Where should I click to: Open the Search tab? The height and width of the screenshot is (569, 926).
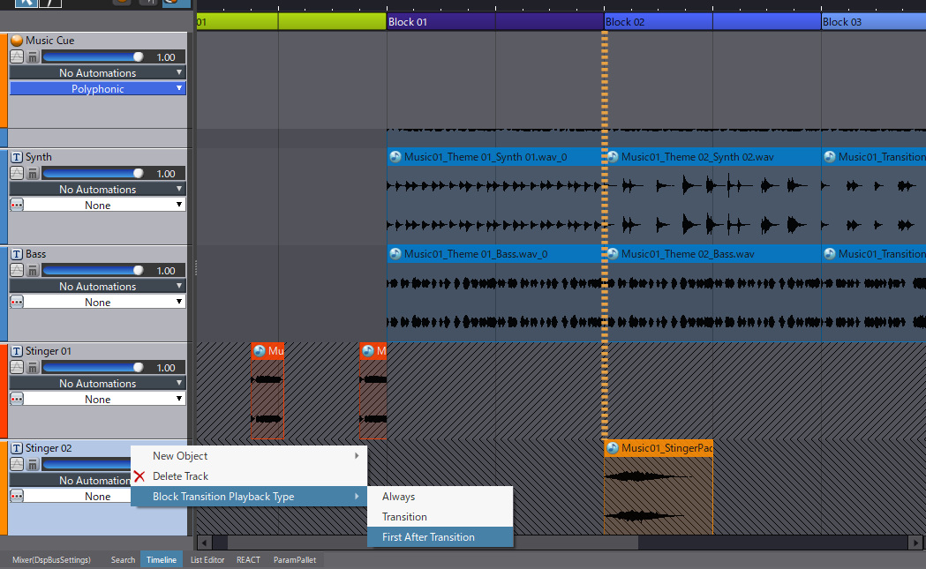pos(123,559)
